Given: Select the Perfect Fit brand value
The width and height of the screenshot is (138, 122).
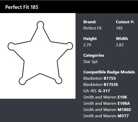Looking at the screenshot, I should [x=92, y=28].
